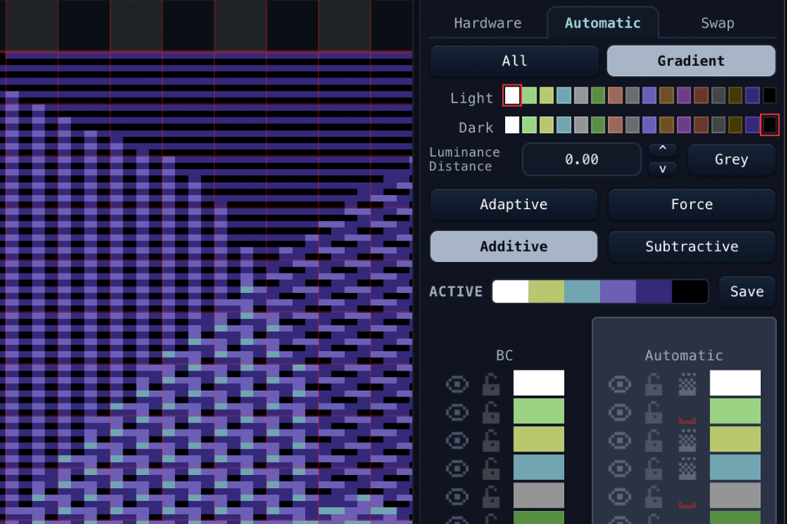The width and height of the screenshot is (787, 524).
Task: Click the Grey button
Action: pyautogui.click(x=731, y=160)
